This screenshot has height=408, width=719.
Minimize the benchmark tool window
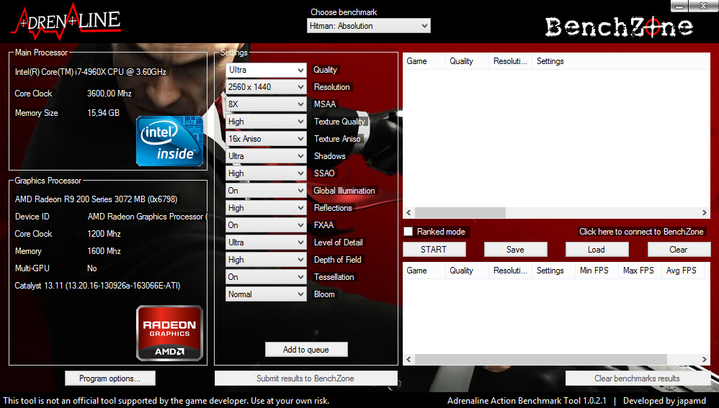tap(679, 6)
